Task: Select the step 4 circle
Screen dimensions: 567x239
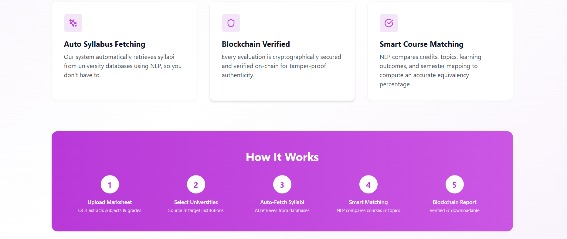Action: point(368,184)
